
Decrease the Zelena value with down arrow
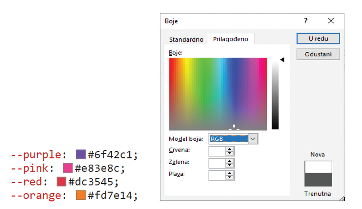coord(229,165)
